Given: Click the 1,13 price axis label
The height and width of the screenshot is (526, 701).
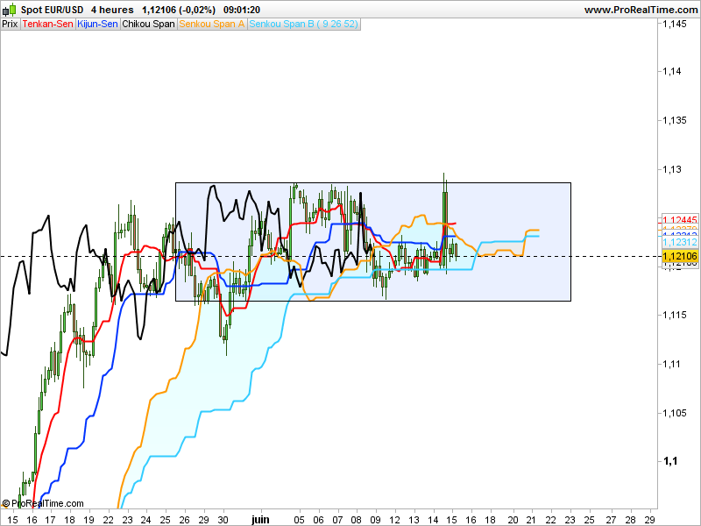Looking at the screenshot, I should tap(672, 169).
